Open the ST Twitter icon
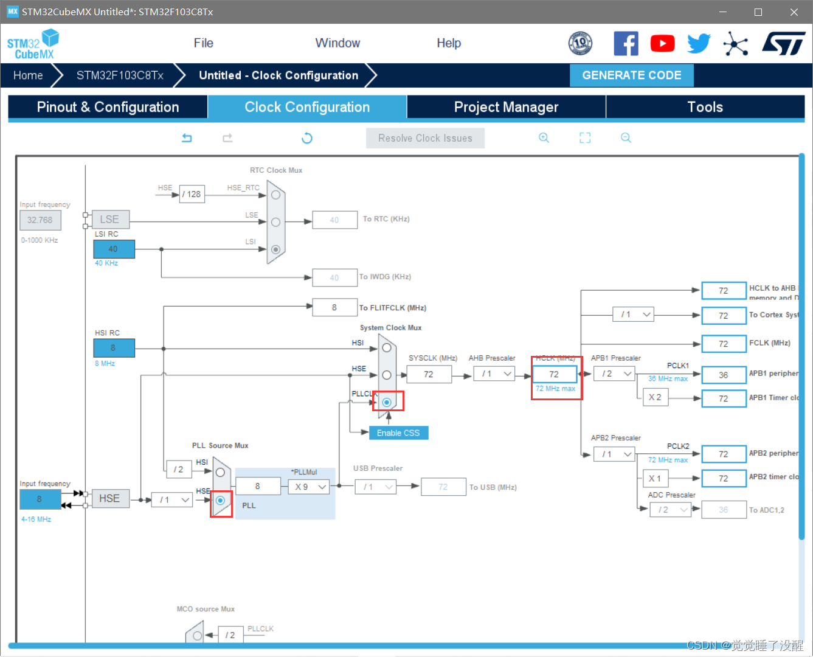 [x=699, y=44]
